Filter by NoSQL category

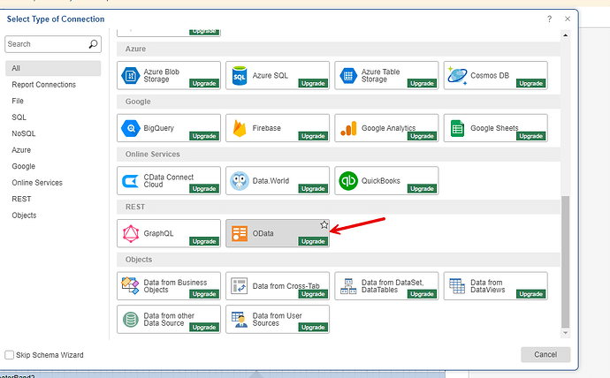[24, 133]
